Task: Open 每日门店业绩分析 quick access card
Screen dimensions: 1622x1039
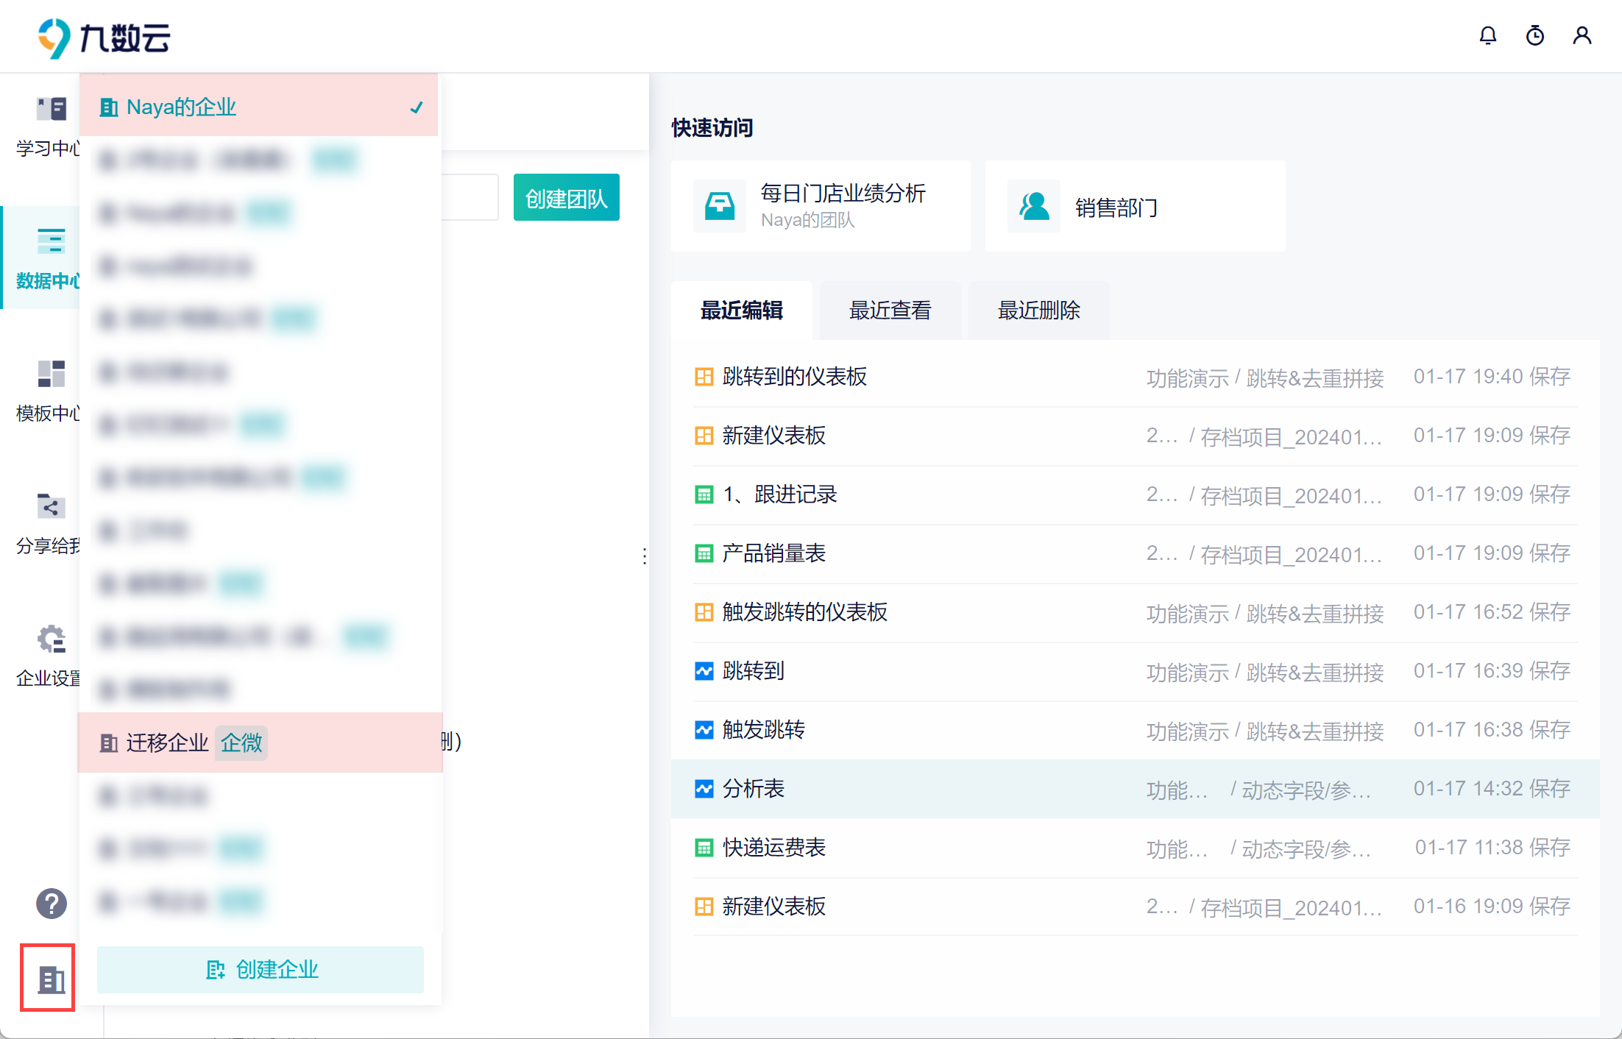Action: point(820,206)
